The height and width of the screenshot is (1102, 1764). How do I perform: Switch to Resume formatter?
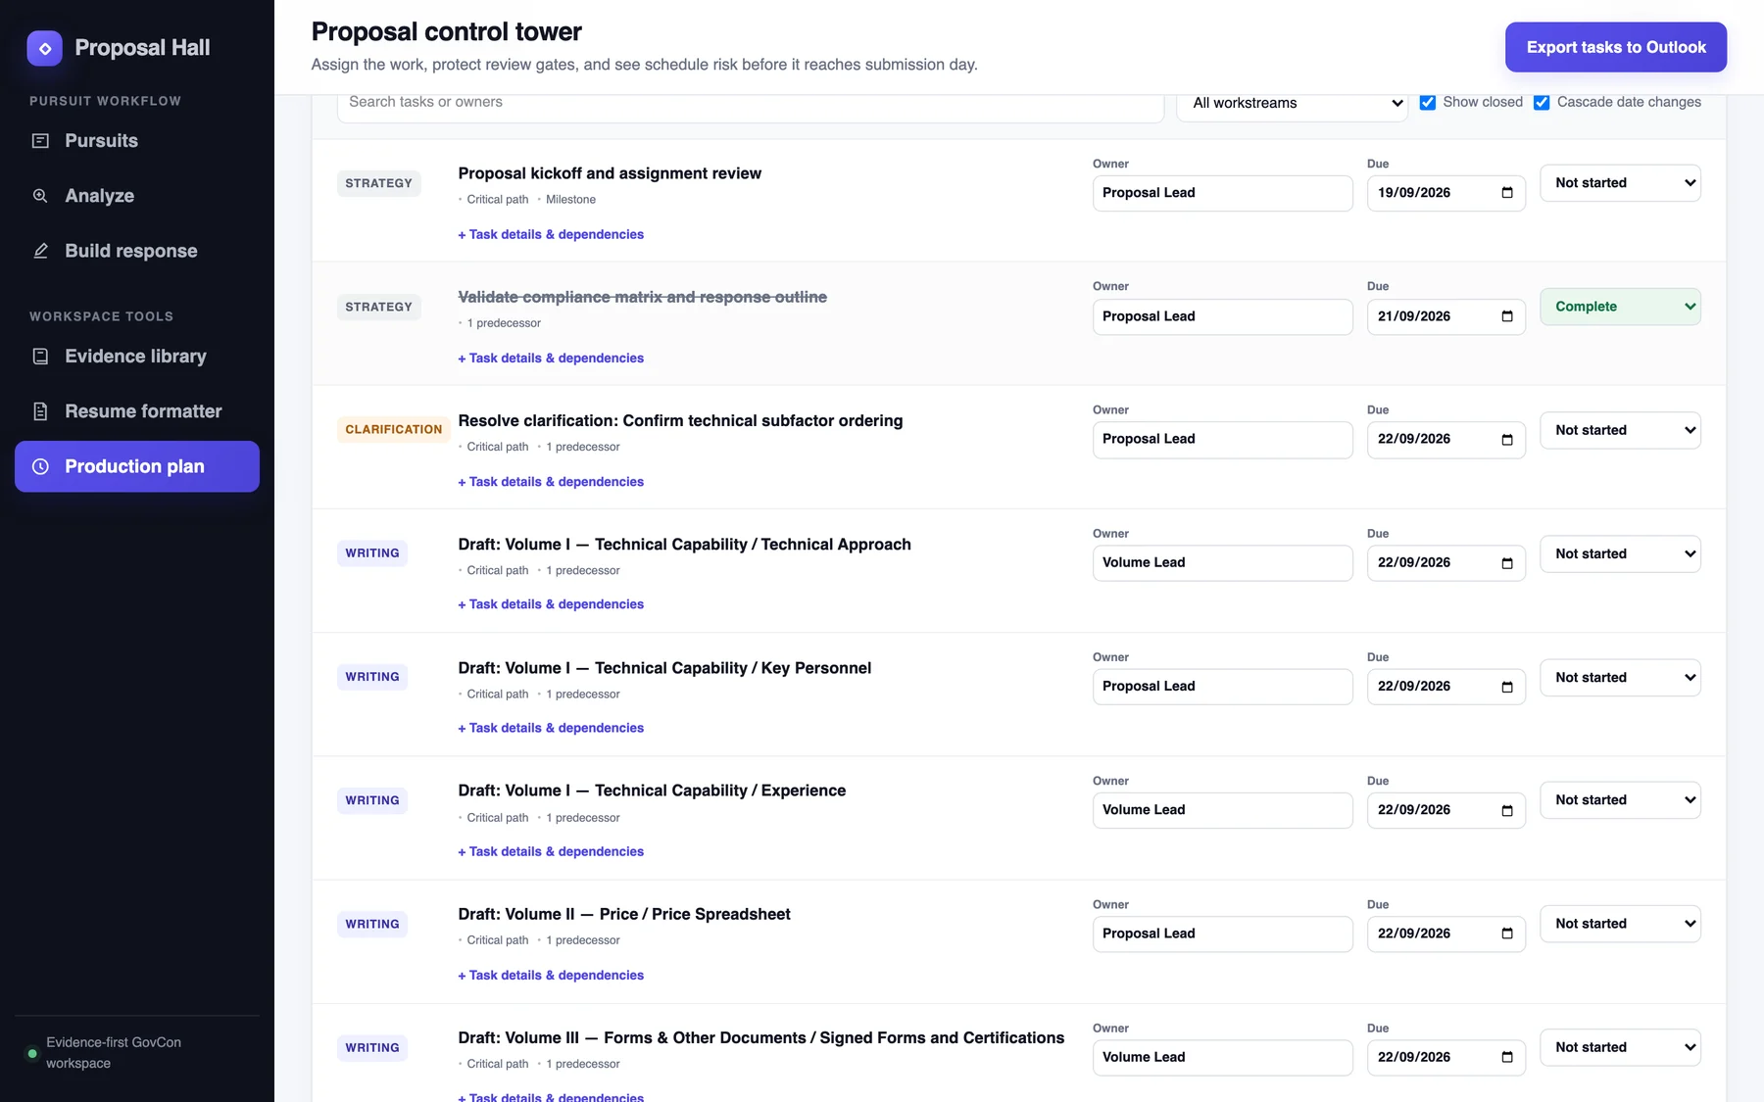coord(137,411)
